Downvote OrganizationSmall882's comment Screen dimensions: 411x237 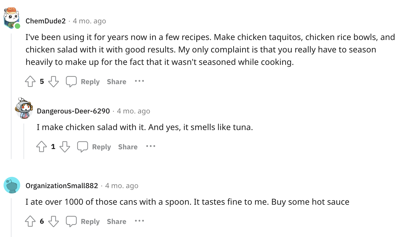(x=53, y=221)
